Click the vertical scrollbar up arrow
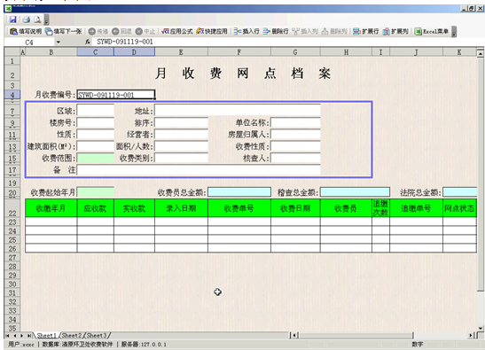Viewport: 485px width, 350px height. (480, 54)
